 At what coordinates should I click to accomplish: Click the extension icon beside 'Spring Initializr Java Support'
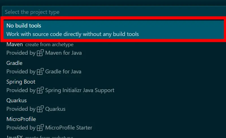point(40,90)
